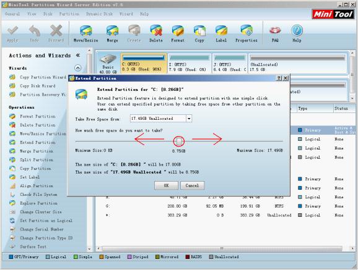Image resolution: width=358 pixels, height=270 pixels.
Task: Select the Merge toolbar icon
Action: [x=112, y=34]
